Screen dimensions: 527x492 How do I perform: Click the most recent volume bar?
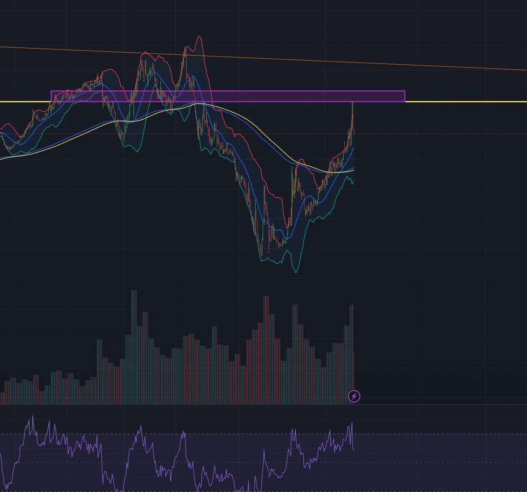tap(353, 378)
